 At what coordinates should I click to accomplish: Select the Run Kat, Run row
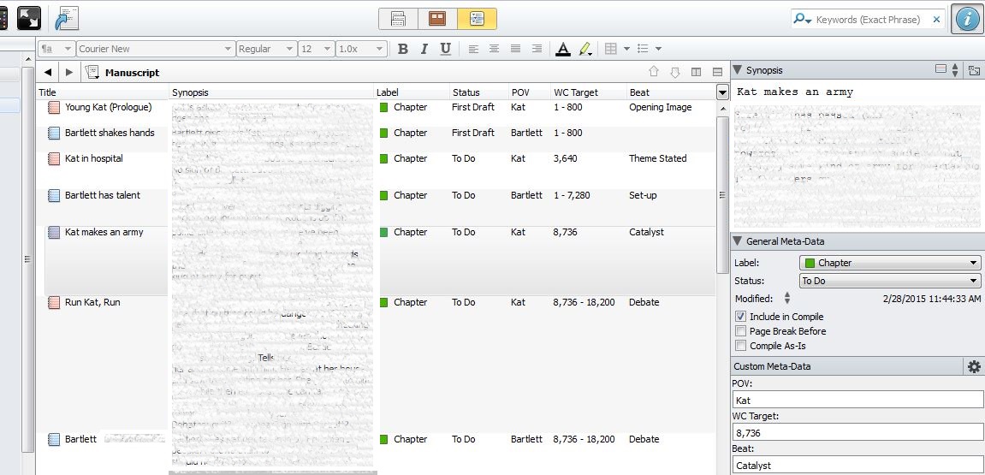click(94, 302)
